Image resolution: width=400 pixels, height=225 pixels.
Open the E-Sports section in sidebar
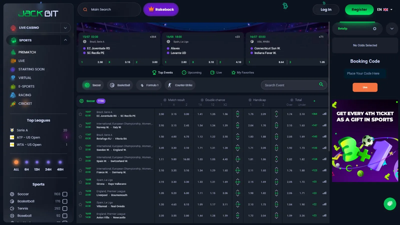tap(26, 86)
